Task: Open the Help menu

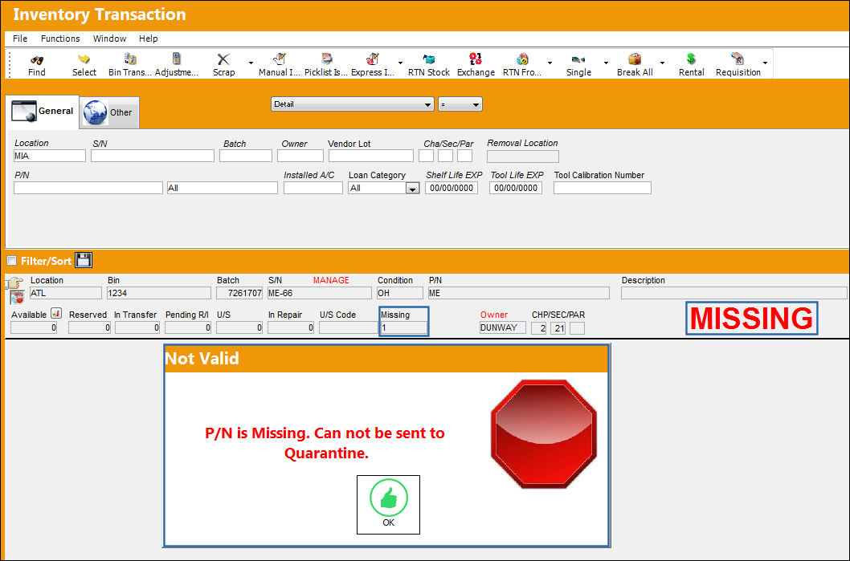Action: (x=148, y=39)
